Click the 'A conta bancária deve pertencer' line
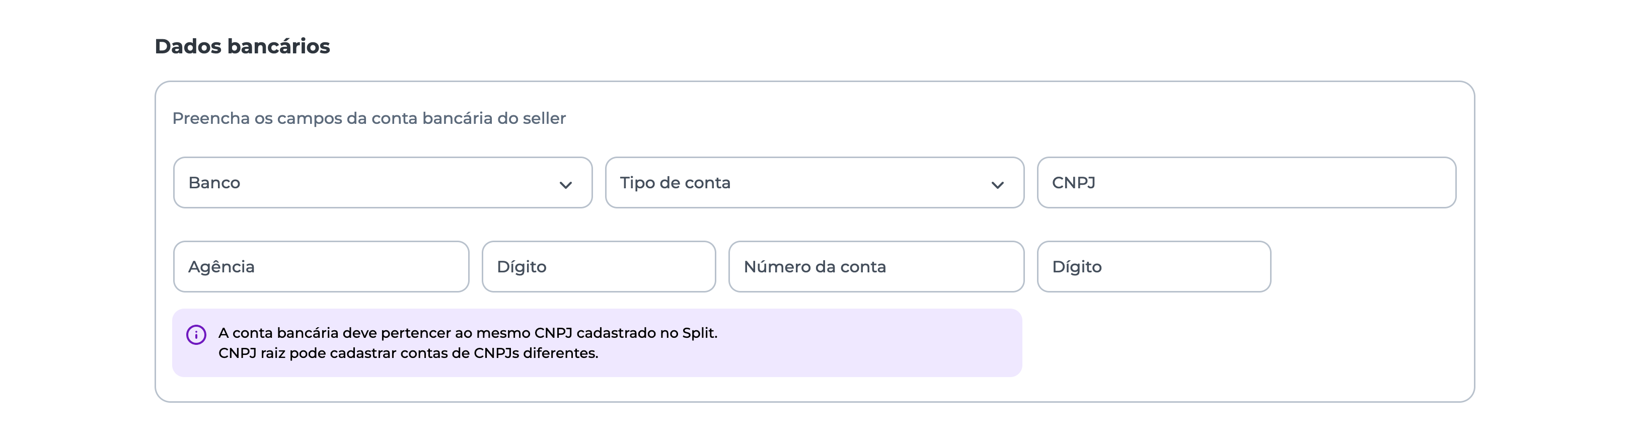Image resolution: width=1632 pixels, height=438 pixels. (x=468, y=333)
